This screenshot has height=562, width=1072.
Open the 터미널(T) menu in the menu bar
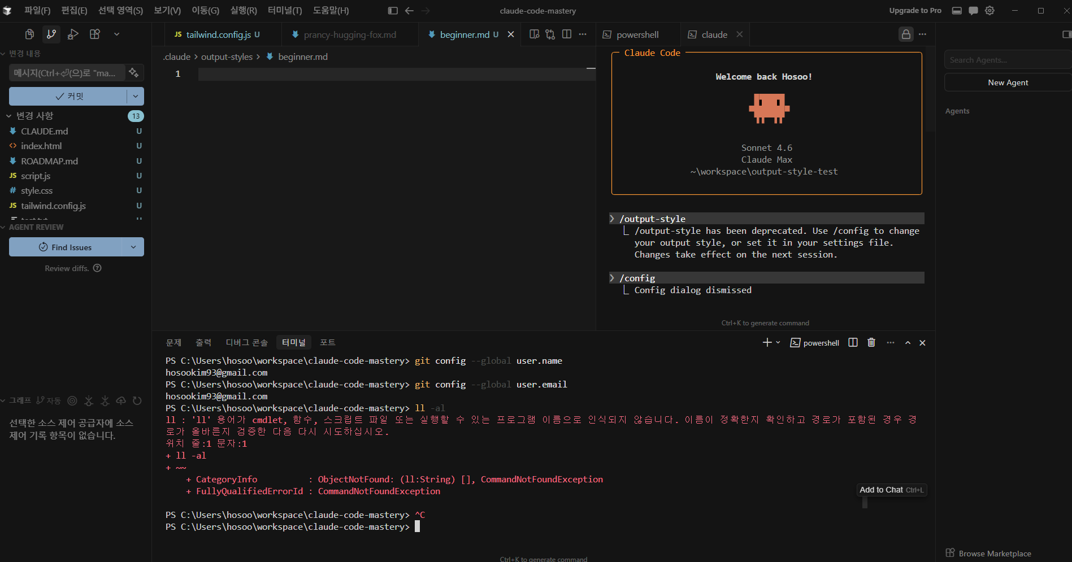pyautogui.click(x=284, y=11)
